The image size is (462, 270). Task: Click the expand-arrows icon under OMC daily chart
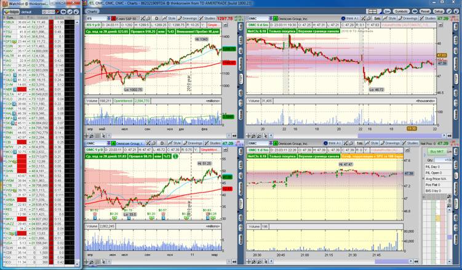coord(234,261)
